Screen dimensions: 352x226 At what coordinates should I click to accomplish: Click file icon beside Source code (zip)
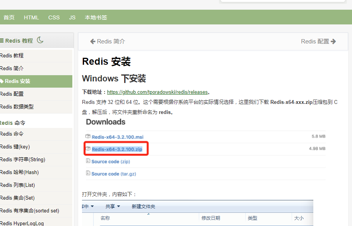click(88, 161)
